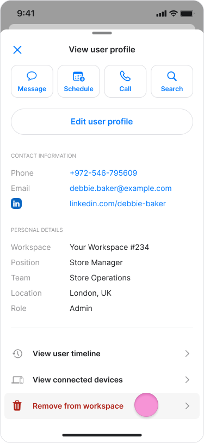Image resolution: width=204 pixels, height=443 pixels.
Task: Select 'Admin' role value
Action: tap(81, 309)
